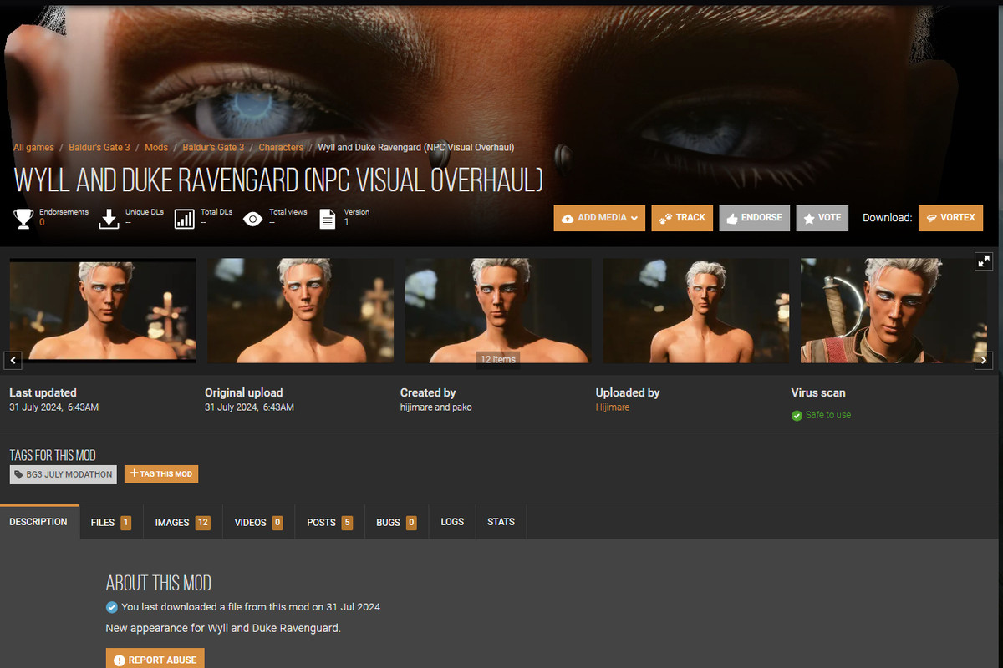Open uploader Hijimare profile
The image size is (1003, 668).
[613, 407]
